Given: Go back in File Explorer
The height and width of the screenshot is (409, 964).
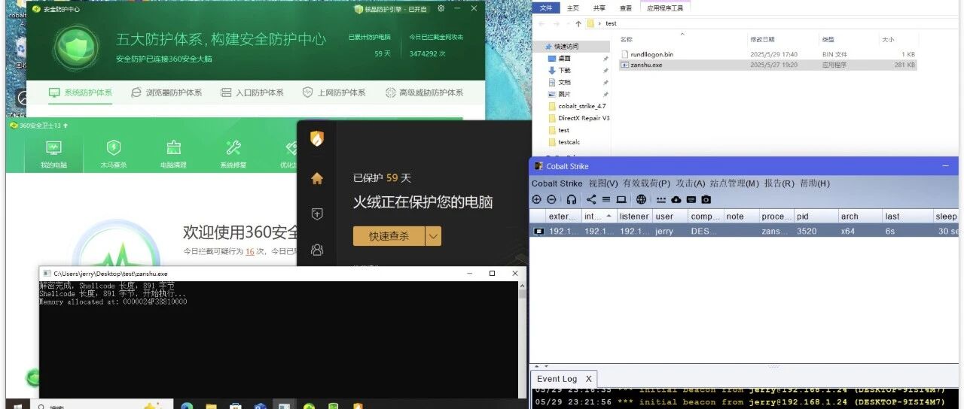Looking at the screenshot, I should (x=541, y=23).
